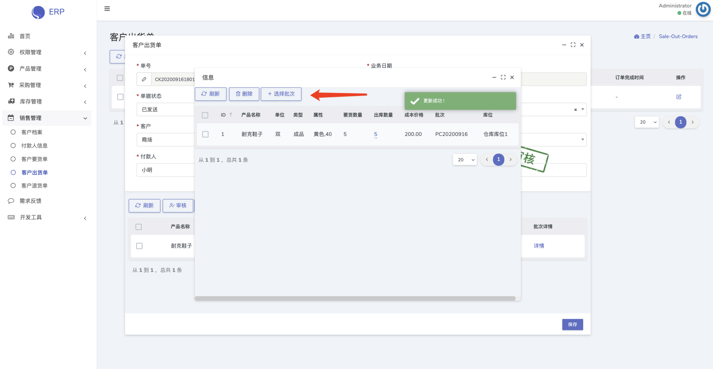Open page size dropdown in 信息 dialog

[465, 160]
